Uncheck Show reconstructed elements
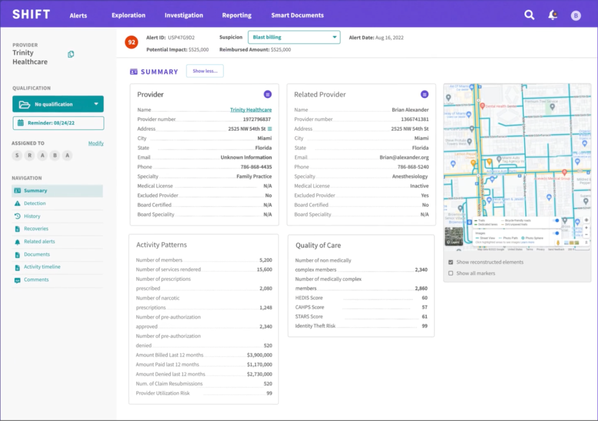Screen dimensions: 598x421 (x=451, y=262)
